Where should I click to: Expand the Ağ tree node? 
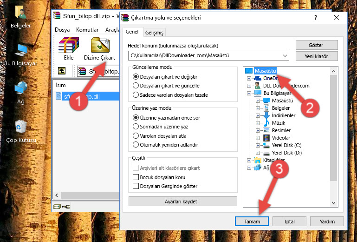[249, 168]
